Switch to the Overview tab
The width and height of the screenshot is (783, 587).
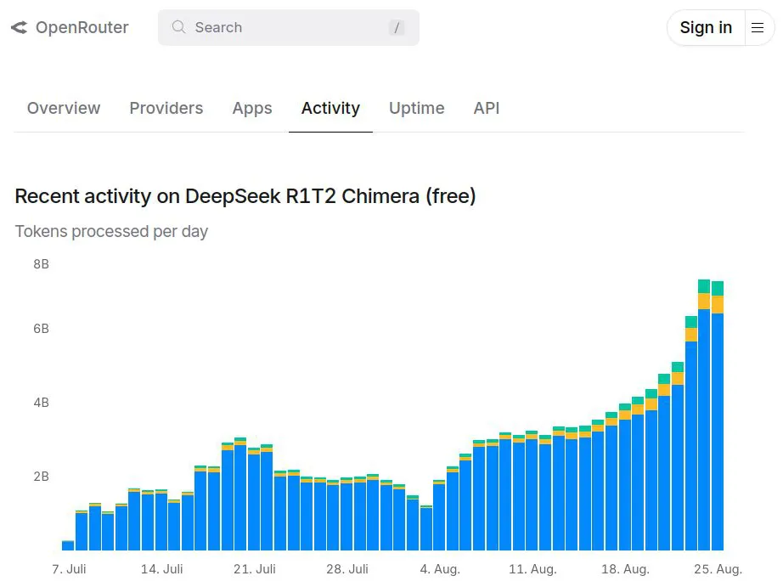point(64,109)
